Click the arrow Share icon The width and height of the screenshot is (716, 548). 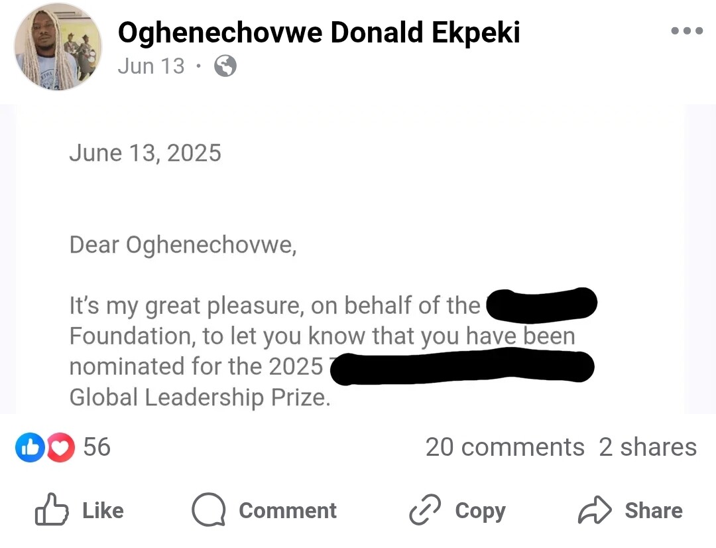tap(595, 510)
